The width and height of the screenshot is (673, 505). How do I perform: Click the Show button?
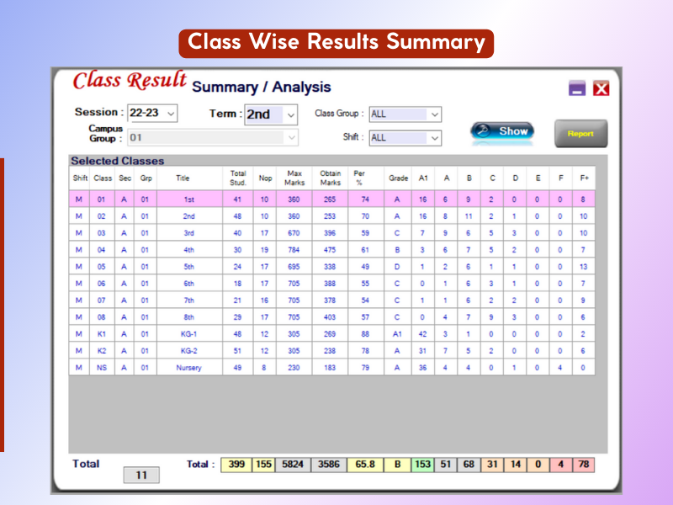click(502, 131)
